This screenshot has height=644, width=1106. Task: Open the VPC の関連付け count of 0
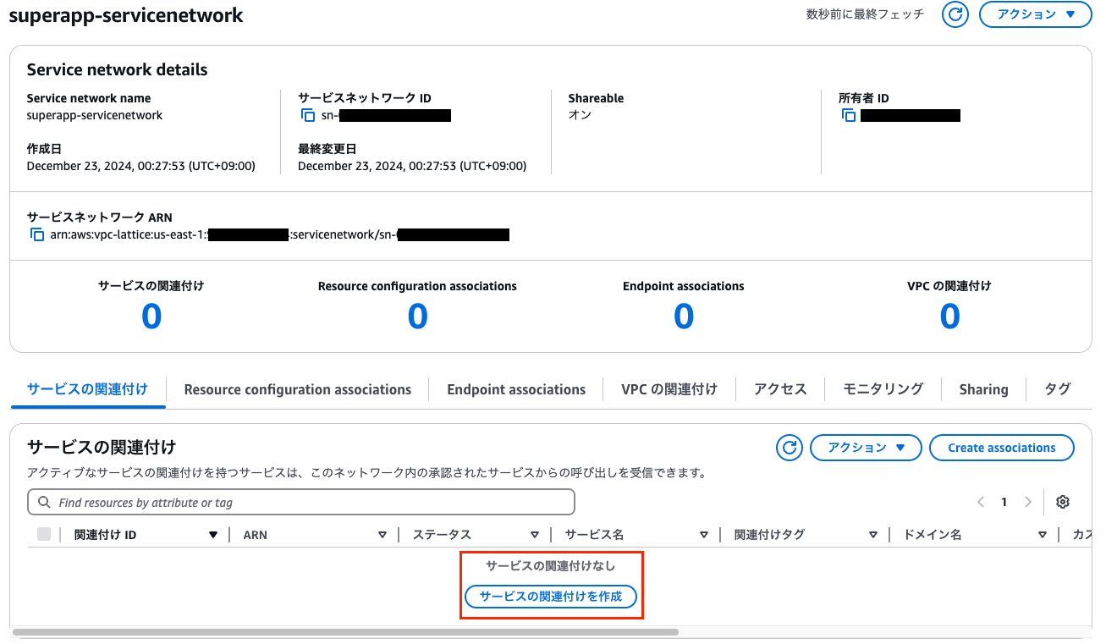coord(949,316)
